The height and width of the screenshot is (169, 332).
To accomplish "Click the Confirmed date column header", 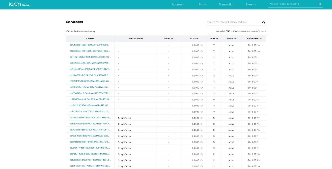I will (254, 39).
